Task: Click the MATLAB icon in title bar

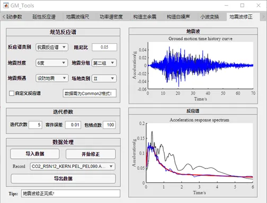Action: 6,5
